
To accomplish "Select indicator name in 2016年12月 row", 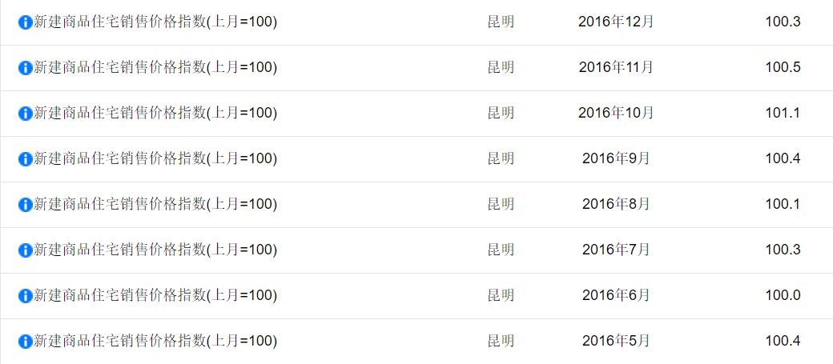I will click(155, 22).
